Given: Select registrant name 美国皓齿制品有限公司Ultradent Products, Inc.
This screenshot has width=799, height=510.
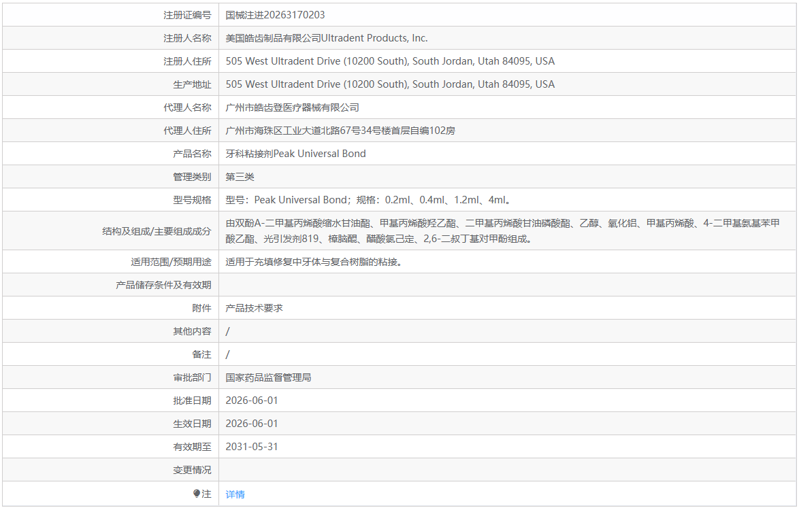Looking at the screenshot, I should coord(327,38).
